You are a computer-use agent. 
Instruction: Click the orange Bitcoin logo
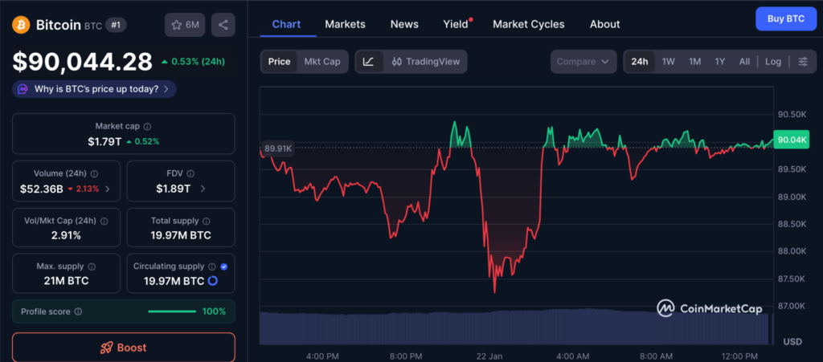click(x=21, y=25)
